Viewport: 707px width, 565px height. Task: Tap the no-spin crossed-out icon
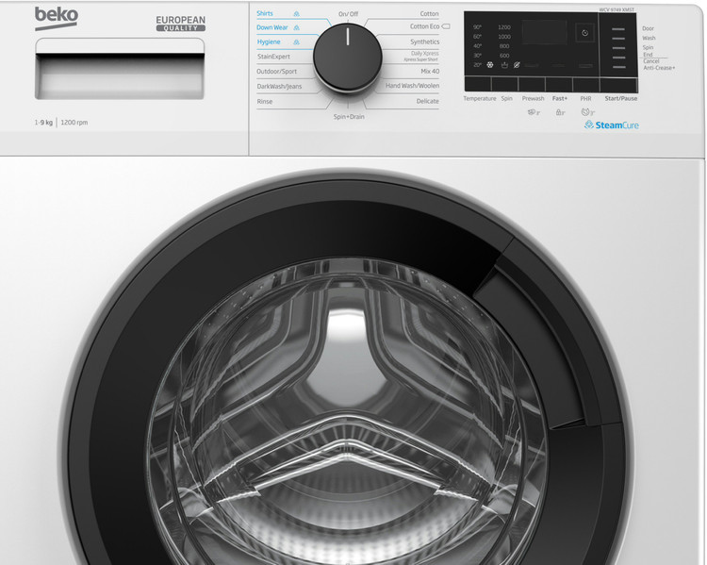518,65
